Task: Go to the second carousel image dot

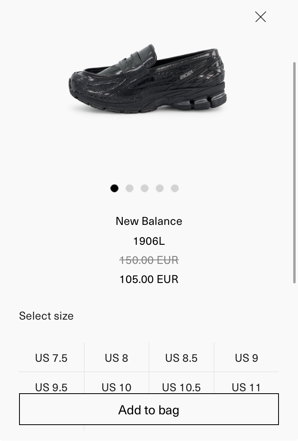Action: click(130, 188)
